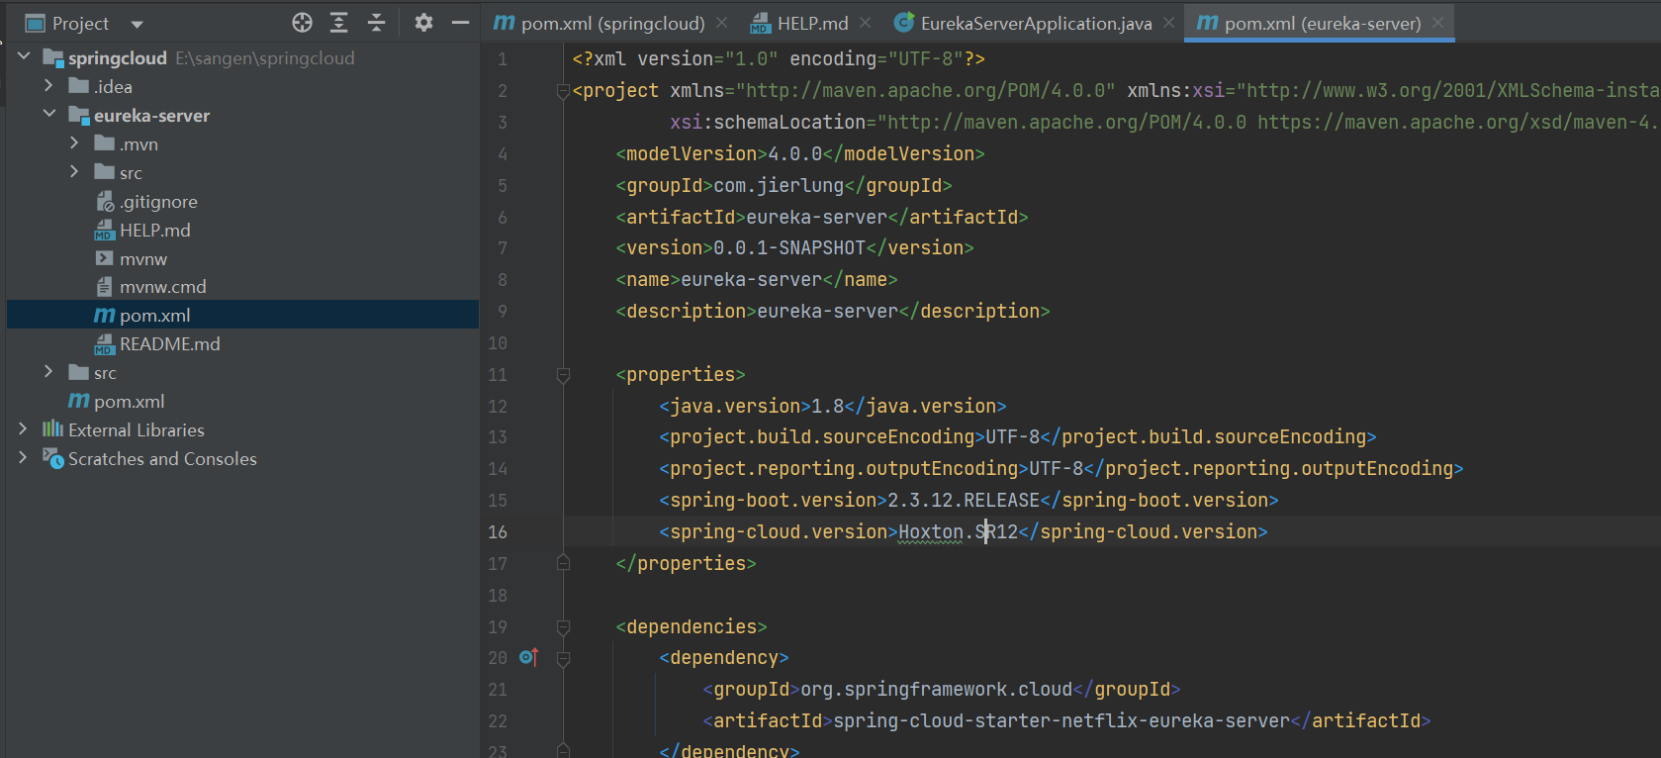The image size is (1661, 758).
Task: Click the 2.3.12.RELEASE spring-boot version text
Action: tap(964, 500)
